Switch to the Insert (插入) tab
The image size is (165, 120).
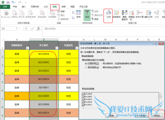coord(24,7)
